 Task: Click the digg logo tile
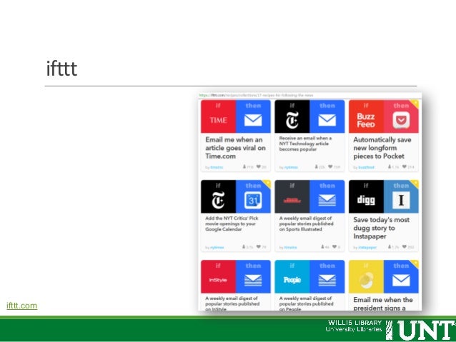pos(366,197)
